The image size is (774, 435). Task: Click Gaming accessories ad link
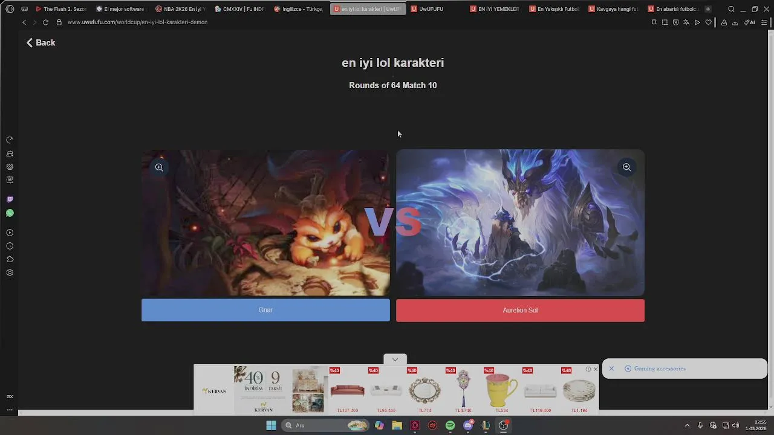tap(660, 369)
